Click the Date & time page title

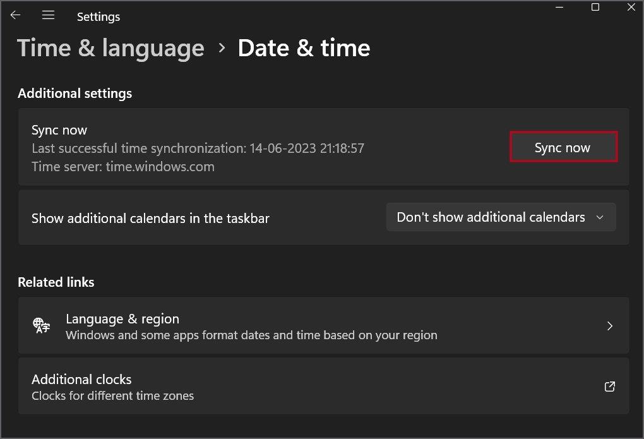pyautogui.click(x=304, y=48)
